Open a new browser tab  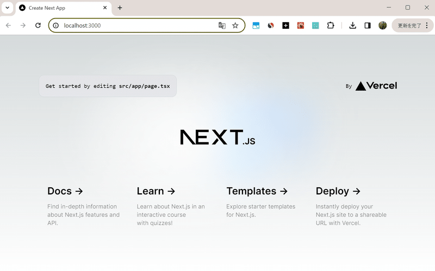120,8
